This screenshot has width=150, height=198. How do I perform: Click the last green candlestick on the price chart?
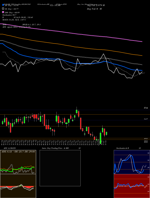pos(106,133)
